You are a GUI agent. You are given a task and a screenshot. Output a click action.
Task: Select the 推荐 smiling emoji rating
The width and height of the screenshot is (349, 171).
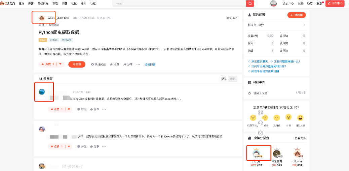[x=288, y=117]
